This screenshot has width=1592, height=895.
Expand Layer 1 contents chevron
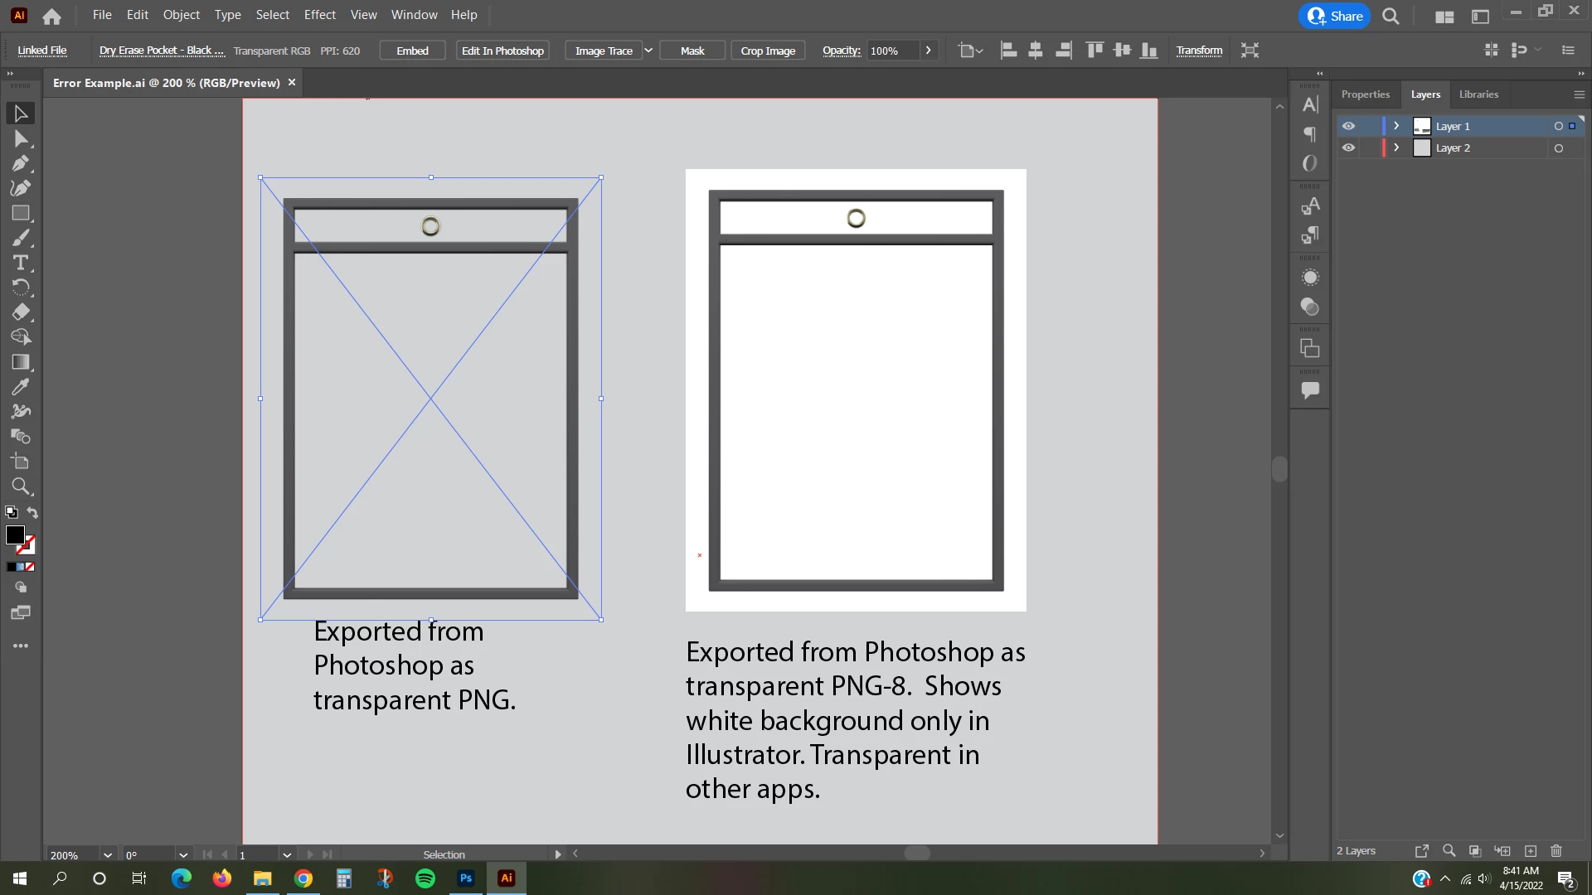click(x=1396, y=126)
